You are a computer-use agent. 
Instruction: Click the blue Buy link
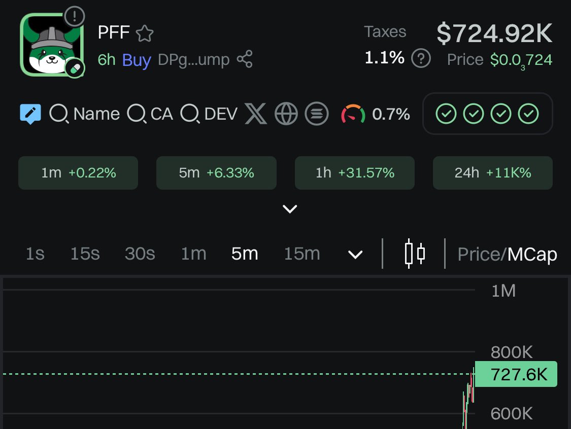(137, 60)
